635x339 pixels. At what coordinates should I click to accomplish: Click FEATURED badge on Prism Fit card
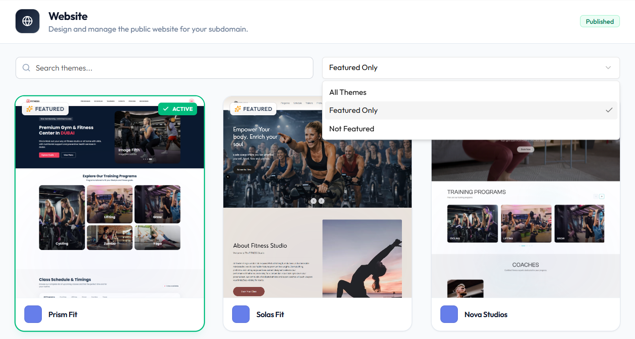point(45,109)
